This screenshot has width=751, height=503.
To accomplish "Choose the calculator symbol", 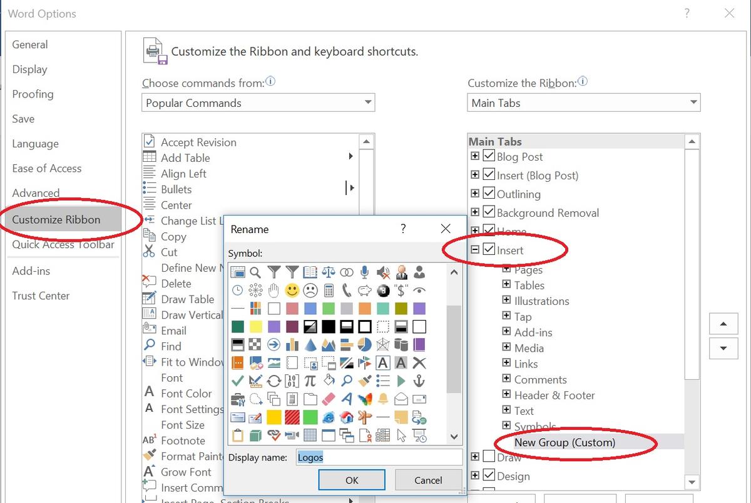I will click(x=329, y=290).
